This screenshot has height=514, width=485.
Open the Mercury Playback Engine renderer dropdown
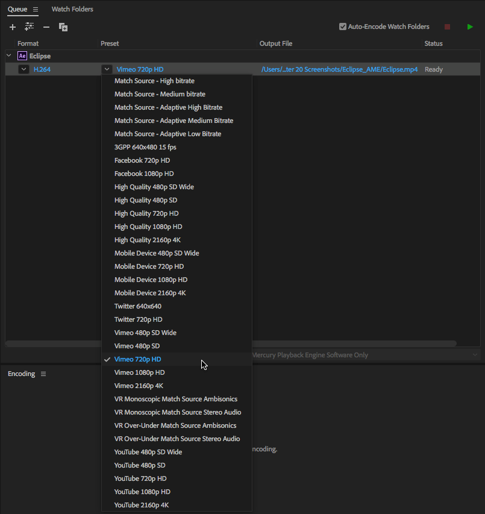tap(475, 355)
